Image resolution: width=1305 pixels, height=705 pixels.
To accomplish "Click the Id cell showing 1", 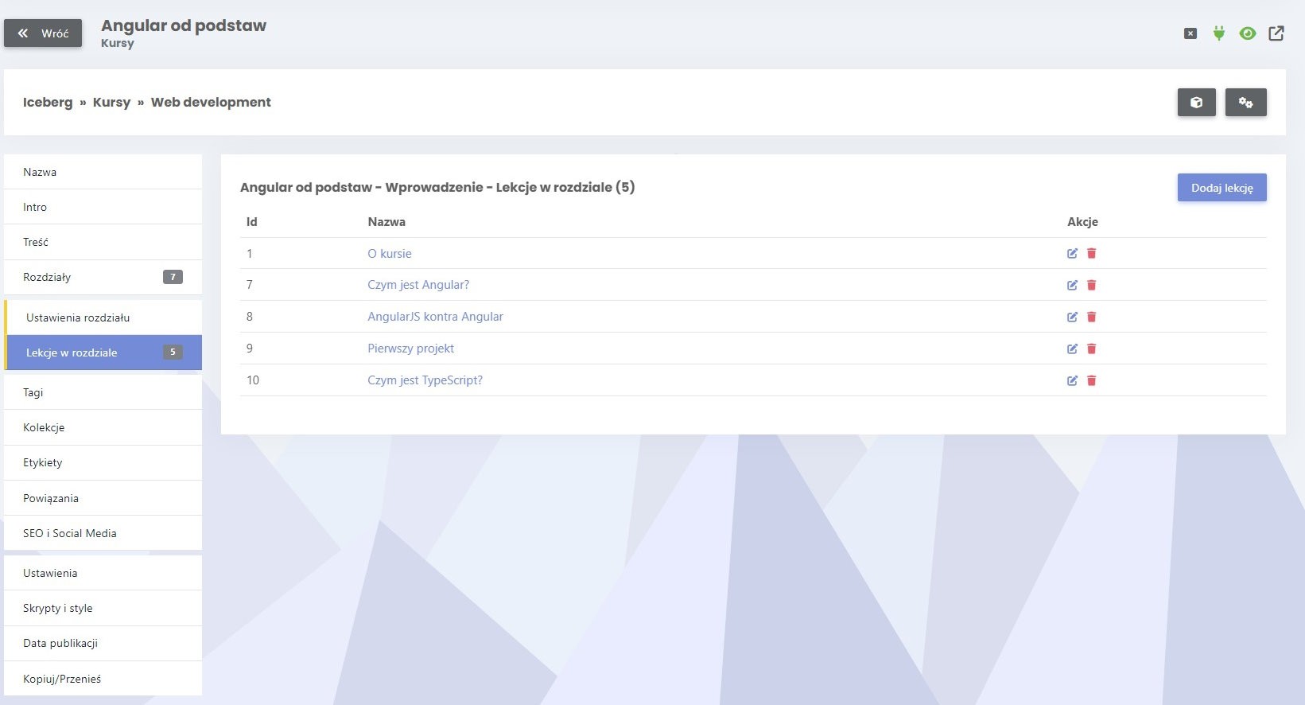I will (250, 254).
